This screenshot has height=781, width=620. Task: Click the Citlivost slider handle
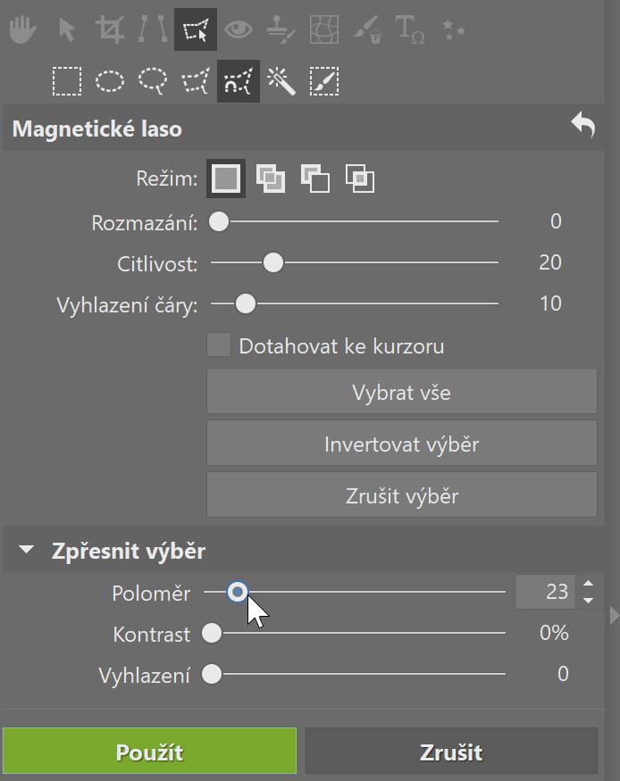[x=273, y=262]
